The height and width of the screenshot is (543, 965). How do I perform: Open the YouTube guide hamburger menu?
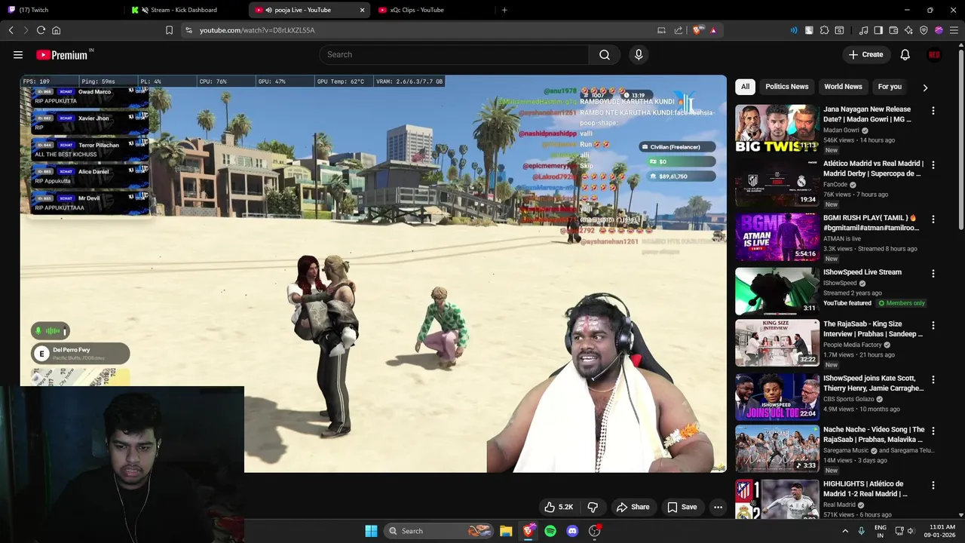coord(18,54)
